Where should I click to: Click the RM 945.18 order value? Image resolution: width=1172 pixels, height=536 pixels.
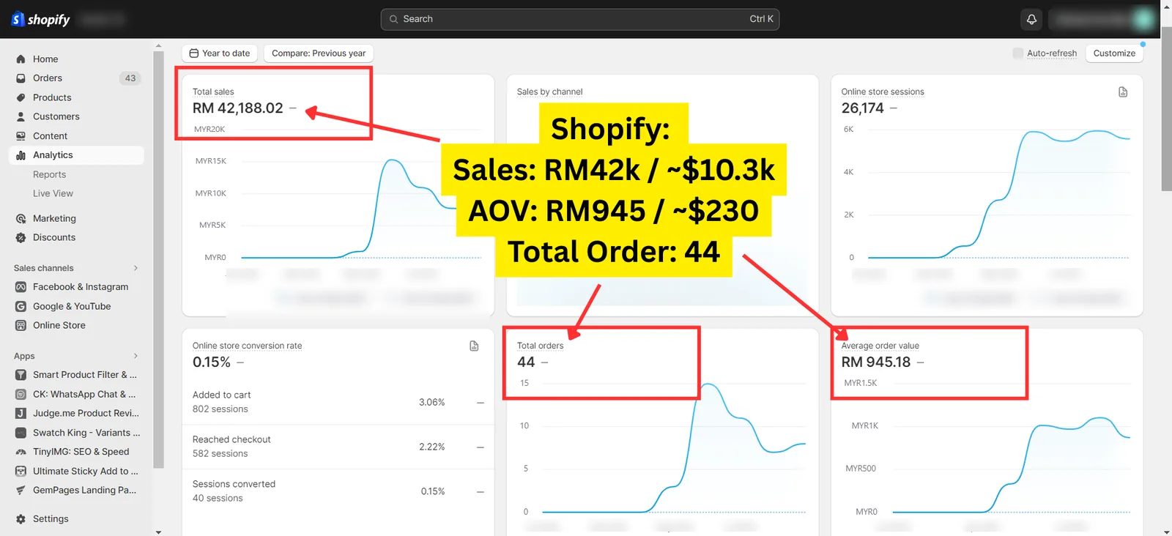[x=876, y=362]
